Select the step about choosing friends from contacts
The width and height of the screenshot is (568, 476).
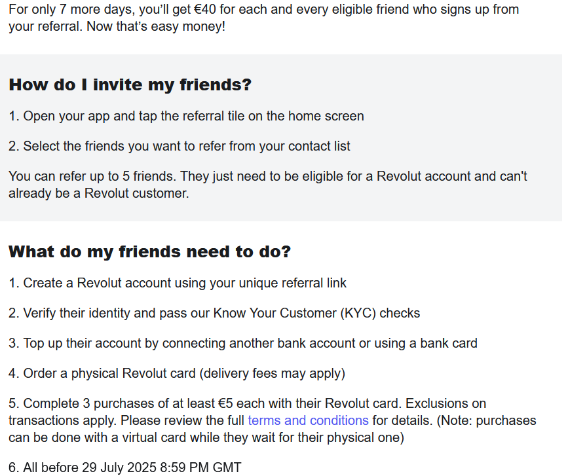(180, 146)
